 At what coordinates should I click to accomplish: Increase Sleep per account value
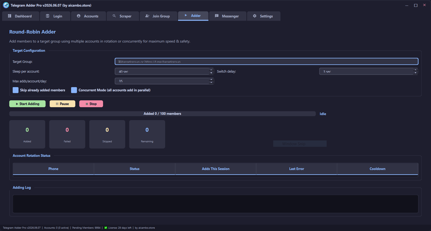(x=211, y=70)
